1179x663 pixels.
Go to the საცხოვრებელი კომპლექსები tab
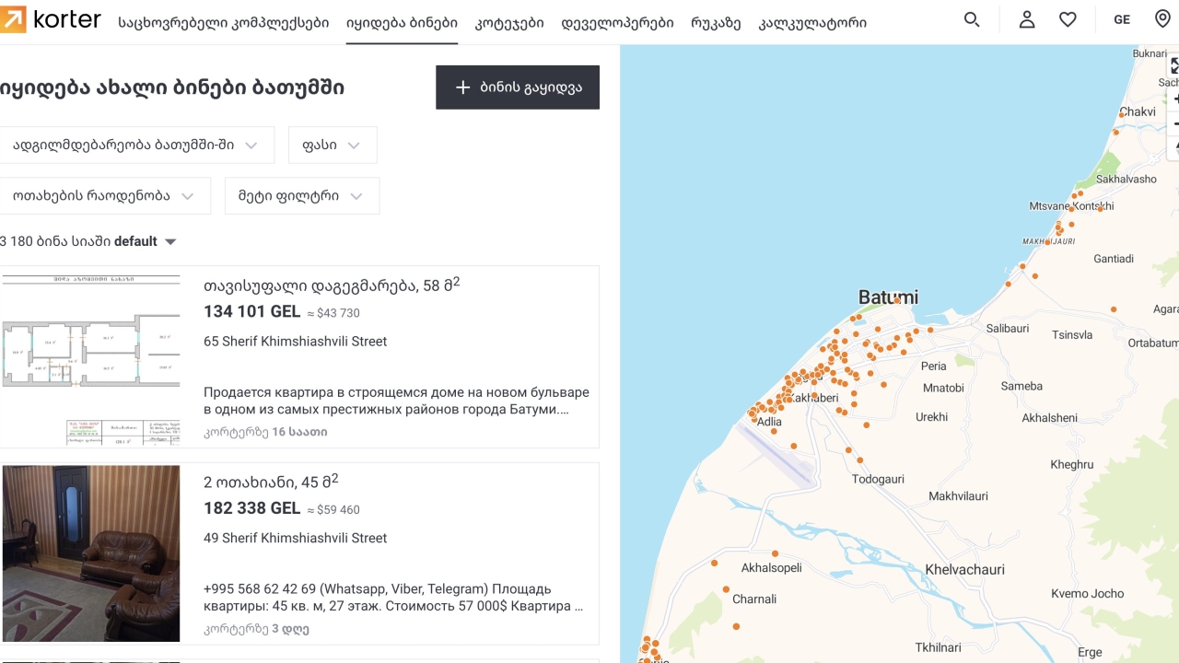(x=223, y=23)
